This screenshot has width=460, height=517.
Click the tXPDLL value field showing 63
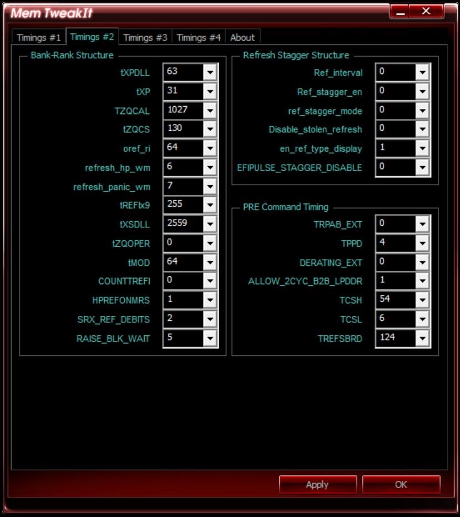(x=184, y=72)
